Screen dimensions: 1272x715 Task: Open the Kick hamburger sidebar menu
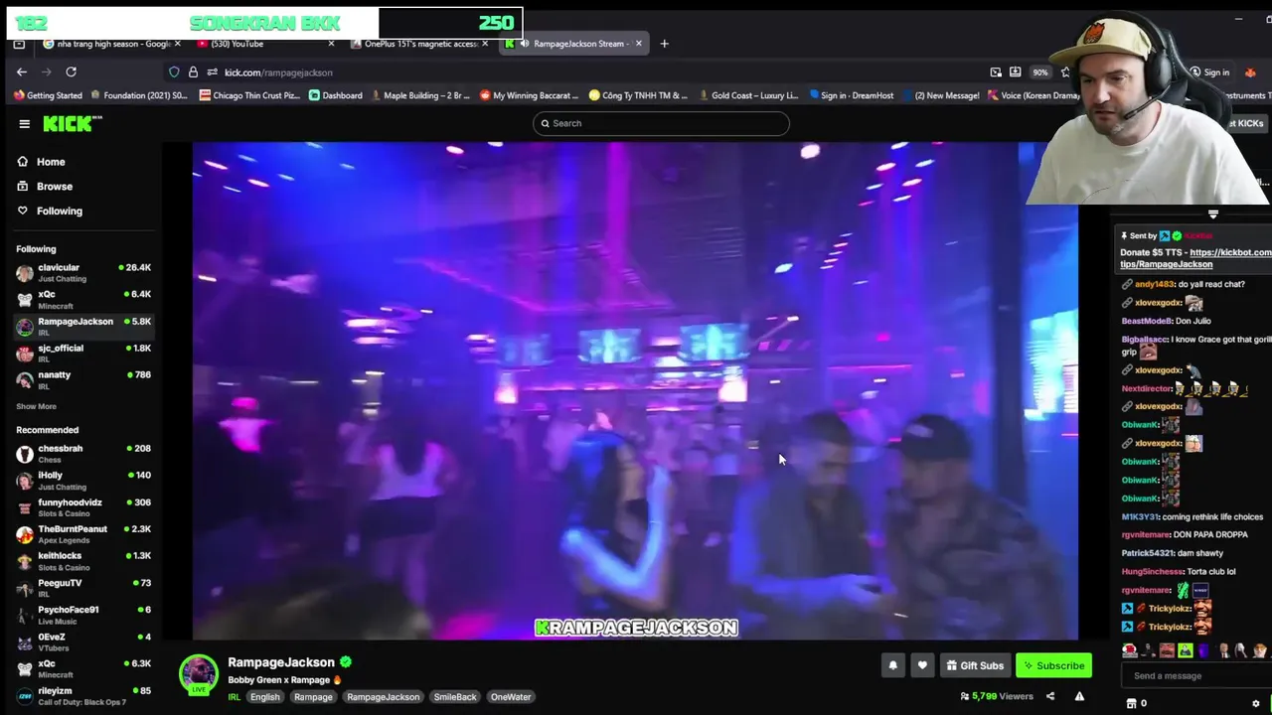(x=24, y=124)
